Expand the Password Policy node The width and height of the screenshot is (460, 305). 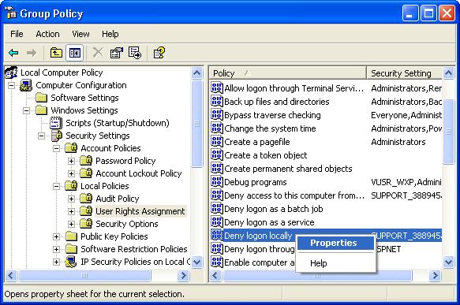[71, 161]
